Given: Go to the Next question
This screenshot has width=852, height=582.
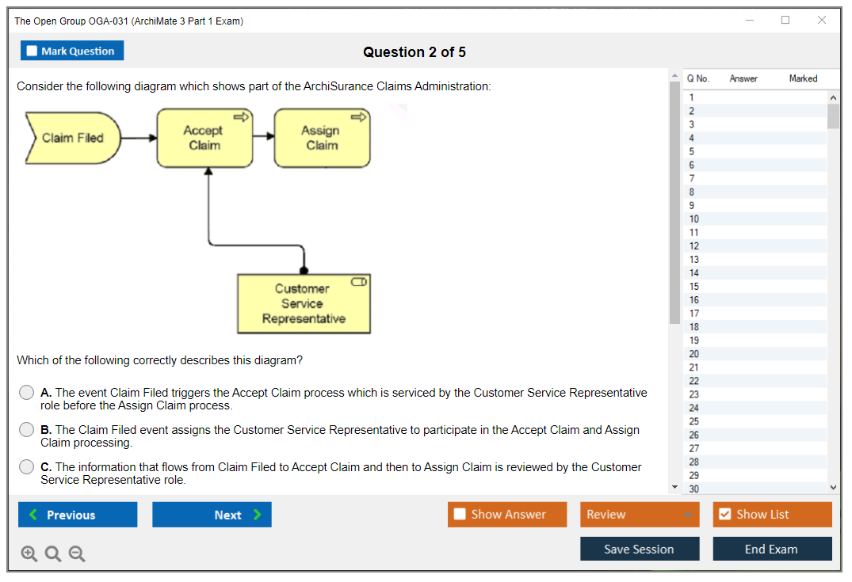Looking at the screenshot, I should coord(212,515).
